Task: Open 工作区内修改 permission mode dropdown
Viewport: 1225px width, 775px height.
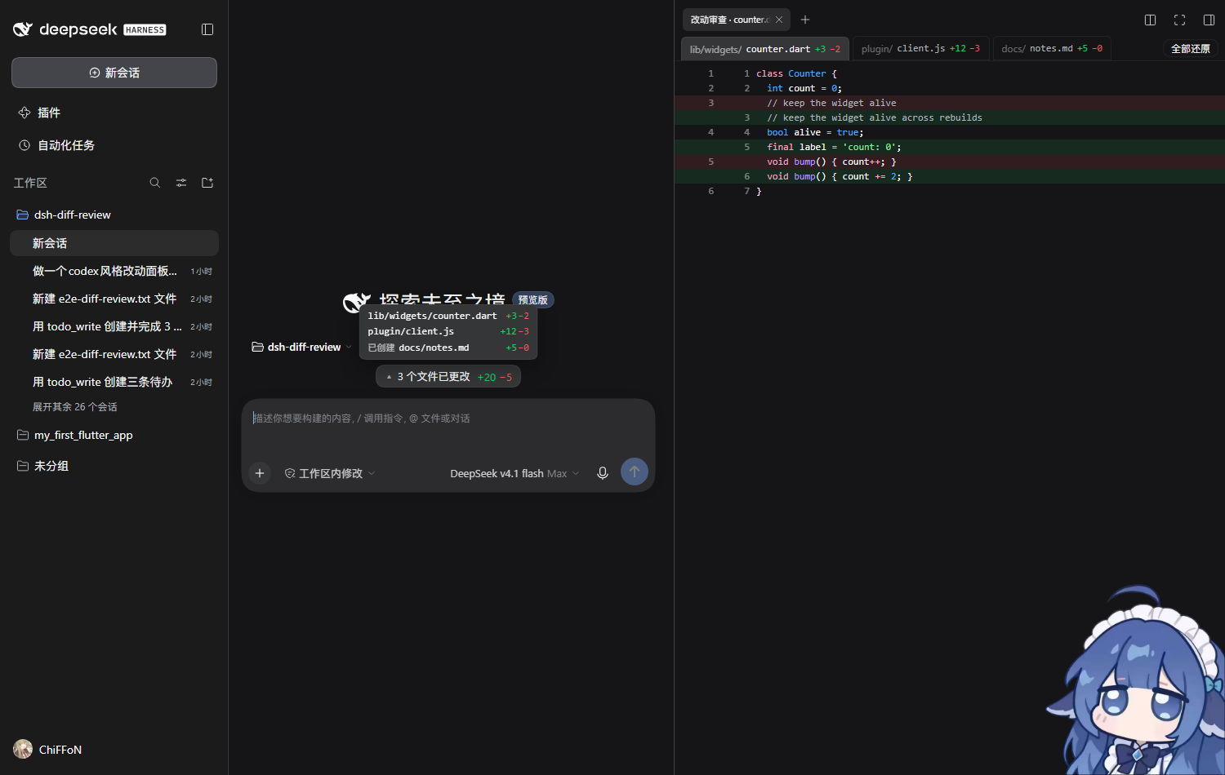Action: pos(330,473)
